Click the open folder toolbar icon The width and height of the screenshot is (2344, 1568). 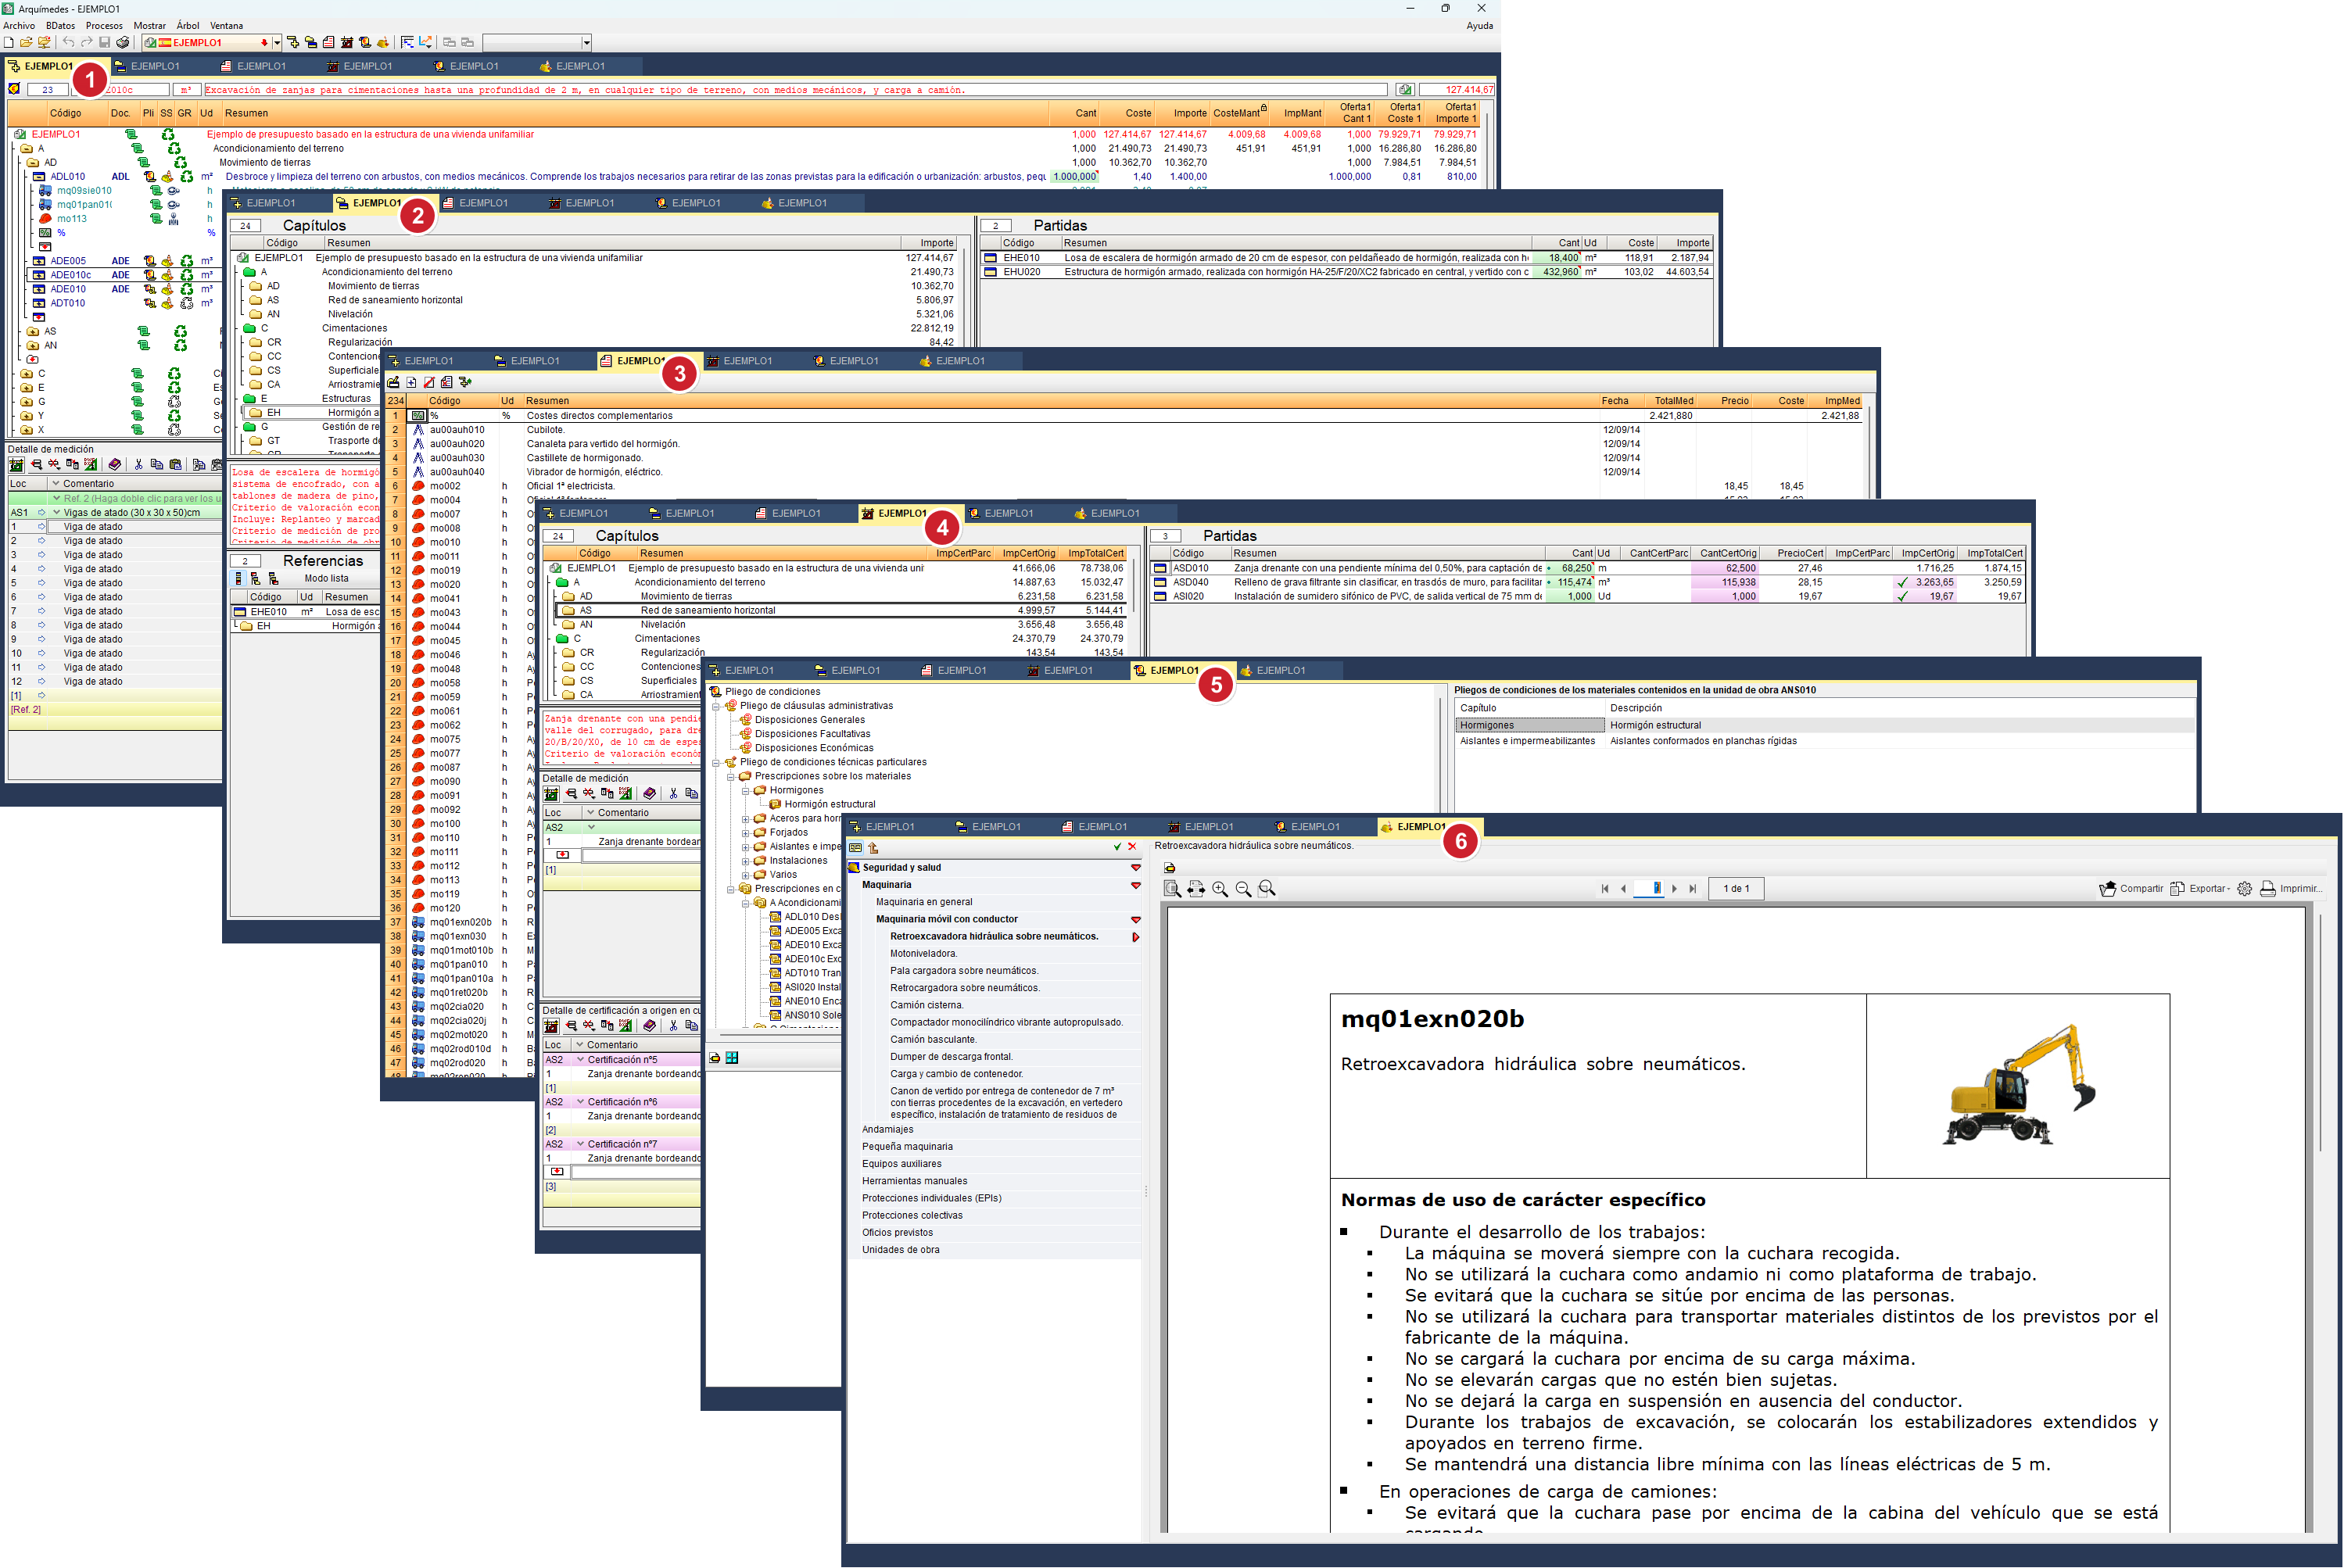click(x=26, y=43)
